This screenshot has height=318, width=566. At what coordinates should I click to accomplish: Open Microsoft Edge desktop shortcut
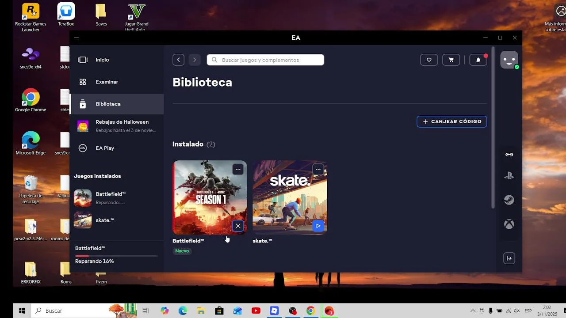coord(31,144)
